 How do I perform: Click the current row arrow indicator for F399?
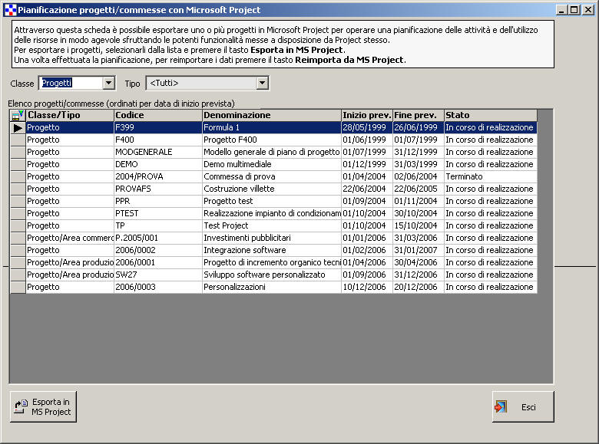(x=17, y=128)
